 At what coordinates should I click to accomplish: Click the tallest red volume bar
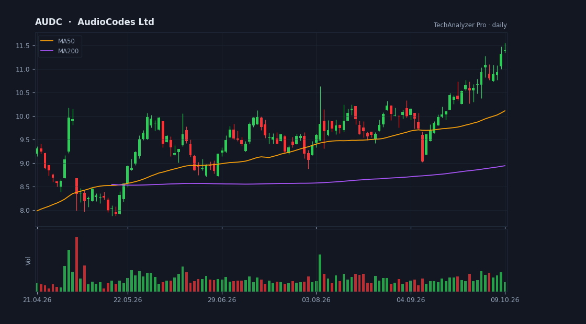[76, 264]
